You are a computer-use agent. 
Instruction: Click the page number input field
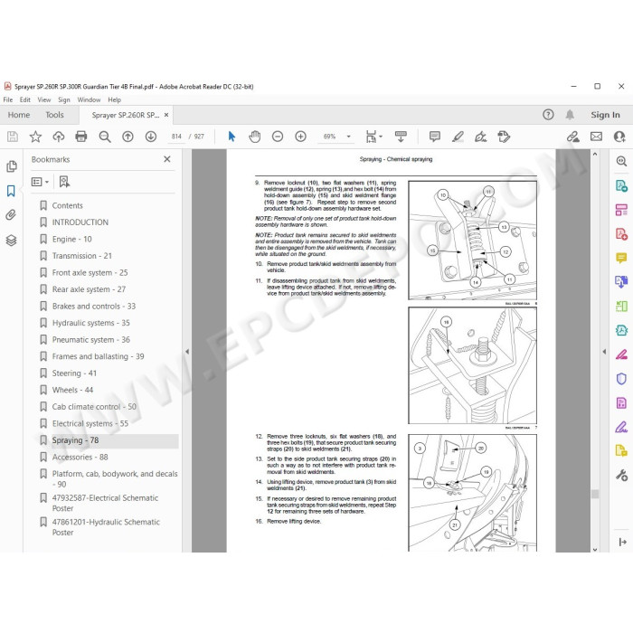[176, 137]
